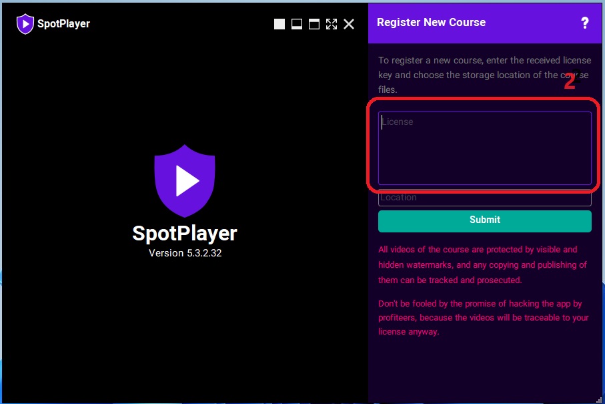Click the Location storage path field
605x404 pixels.
485,198
